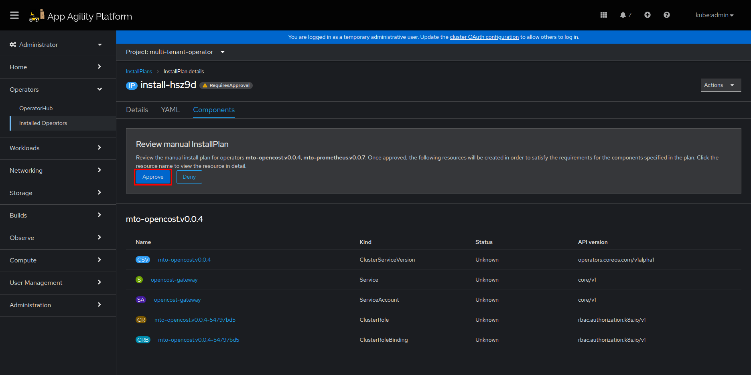Click the CSV resource badge icon

coord(143,260)
